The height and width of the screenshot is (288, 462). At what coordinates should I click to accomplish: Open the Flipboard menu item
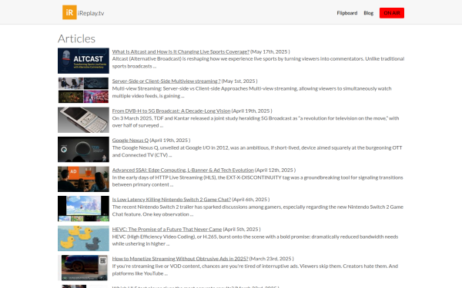[347, 13]
